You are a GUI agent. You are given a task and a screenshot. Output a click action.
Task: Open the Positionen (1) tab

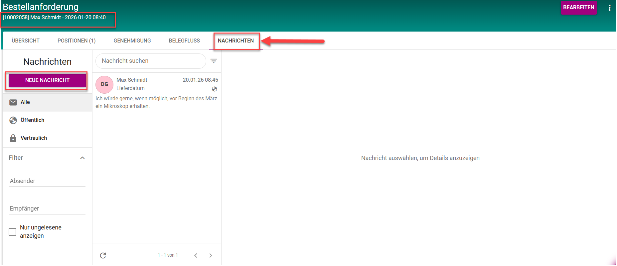pos(77,41)
